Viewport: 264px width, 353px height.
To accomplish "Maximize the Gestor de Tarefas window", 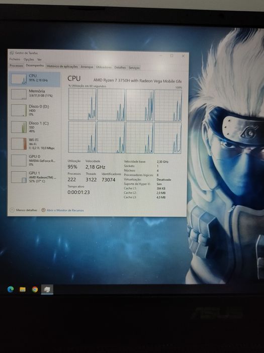I will [172, 55].
